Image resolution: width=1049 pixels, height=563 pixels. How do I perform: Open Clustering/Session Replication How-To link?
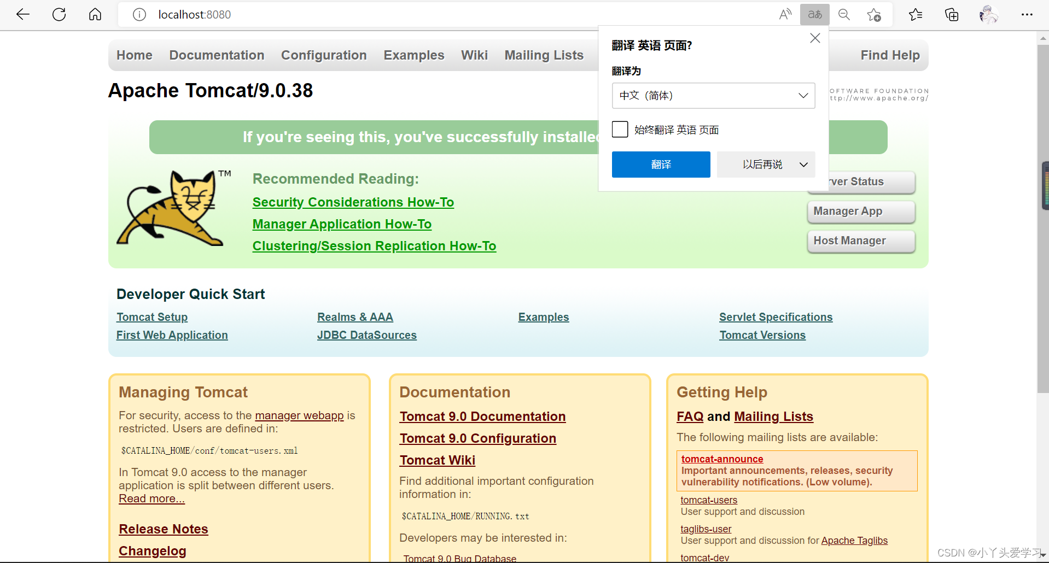point(374,246)
